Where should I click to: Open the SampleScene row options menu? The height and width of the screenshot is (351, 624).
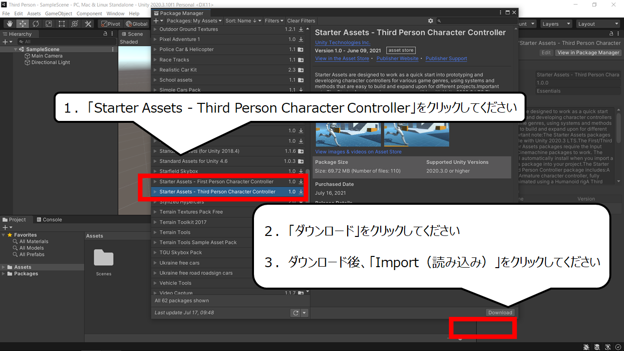pyautogui.click(x=113, y=49)
